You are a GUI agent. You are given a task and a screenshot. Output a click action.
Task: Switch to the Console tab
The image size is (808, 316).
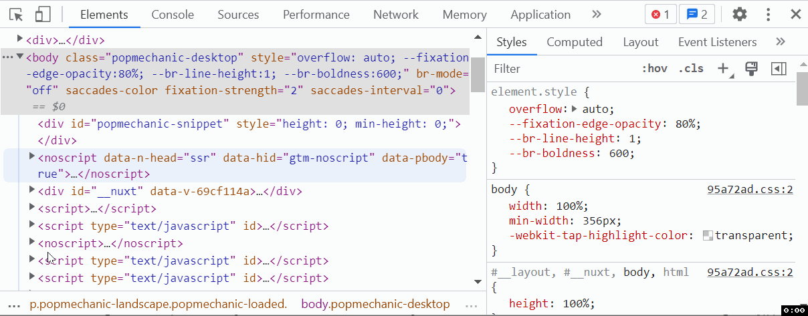coord(173,14)
